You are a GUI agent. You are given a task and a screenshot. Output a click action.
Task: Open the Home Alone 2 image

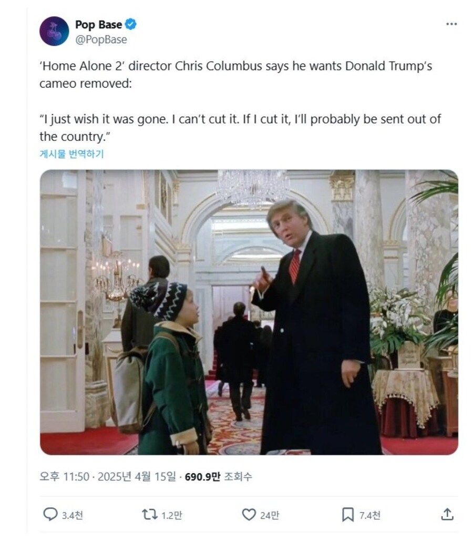[249, 312]
